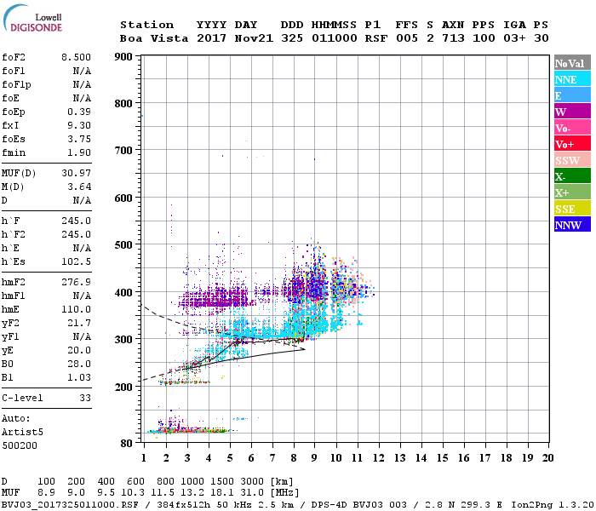Select the MUF(D) value 30.97
The width and height of the screenshot is (596, 511).
(76, 174)
